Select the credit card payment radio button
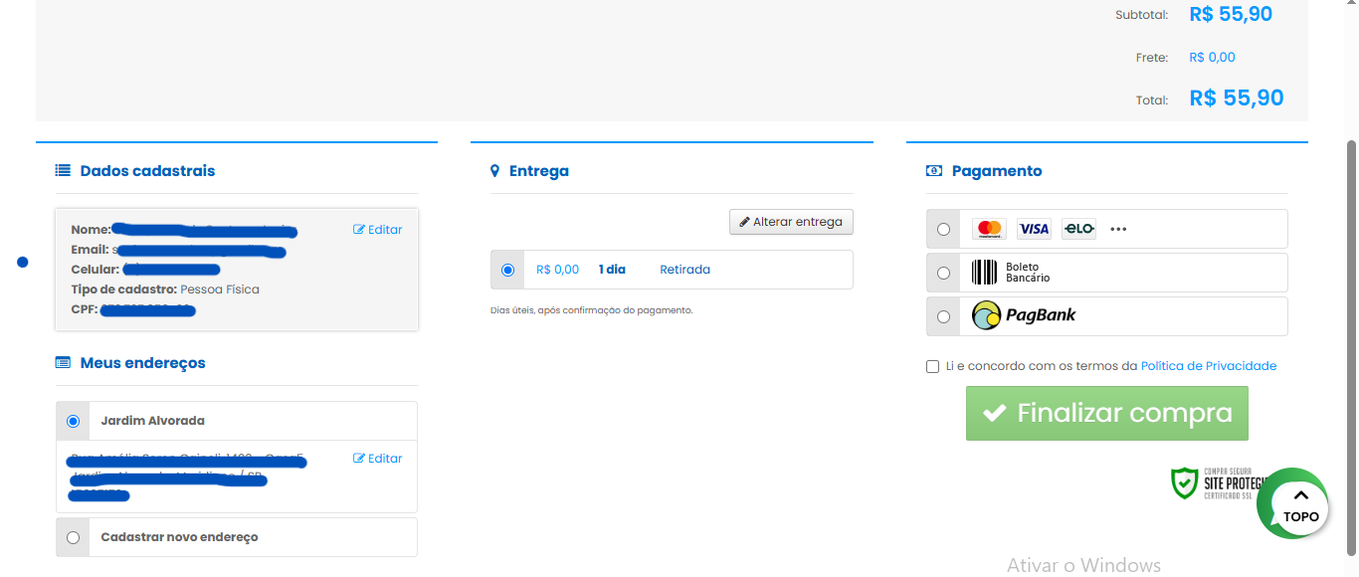1359x577 pixels. point(943,229)
